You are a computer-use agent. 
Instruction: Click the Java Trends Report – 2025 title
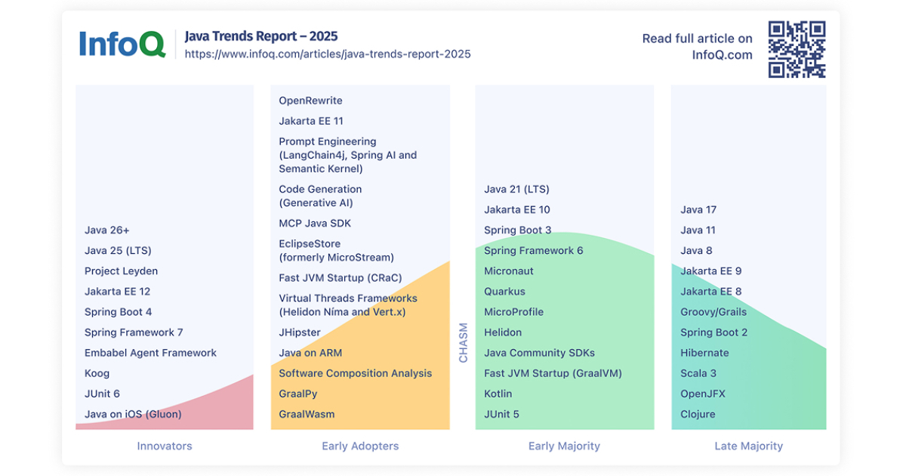point(262,36)
